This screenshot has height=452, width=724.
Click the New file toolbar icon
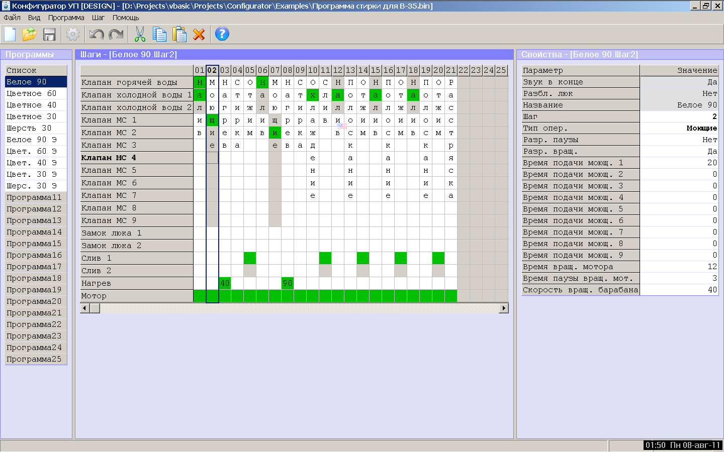tap(10, 34)
